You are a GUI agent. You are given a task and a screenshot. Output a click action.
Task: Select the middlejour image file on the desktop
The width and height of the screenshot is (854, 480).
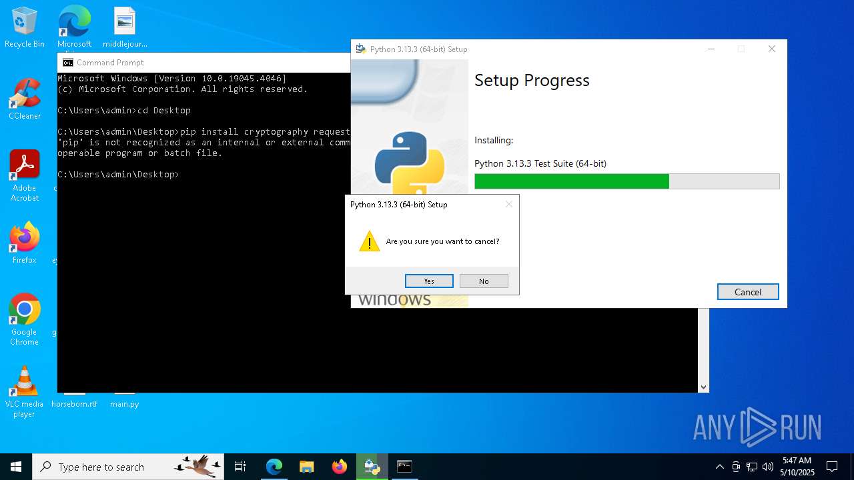pos(125,28)
